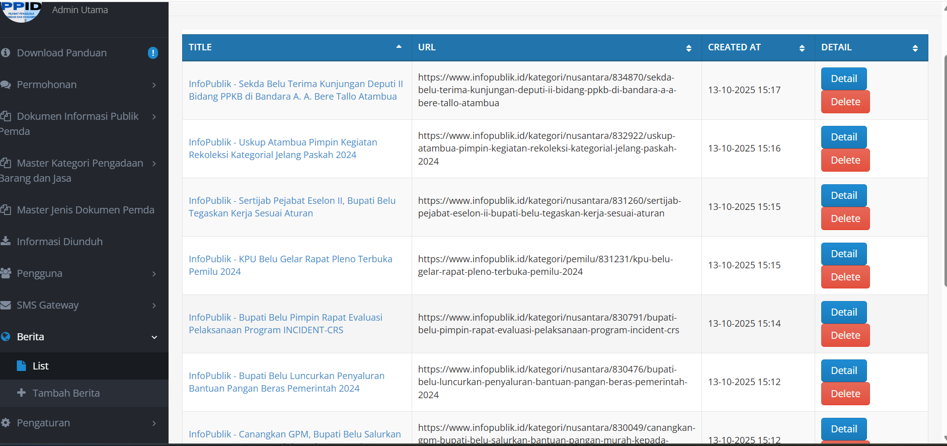
Task: Open Detail for the Sekda Belu article
Action: tap(843, 79)
